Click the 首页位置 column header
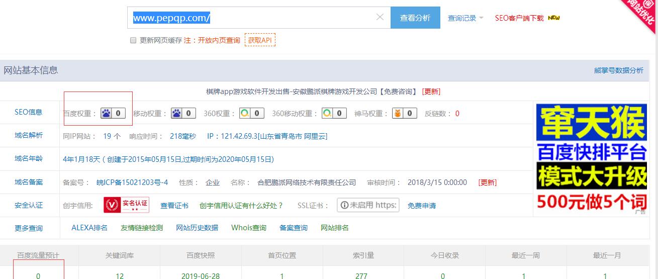 [282, 255]
